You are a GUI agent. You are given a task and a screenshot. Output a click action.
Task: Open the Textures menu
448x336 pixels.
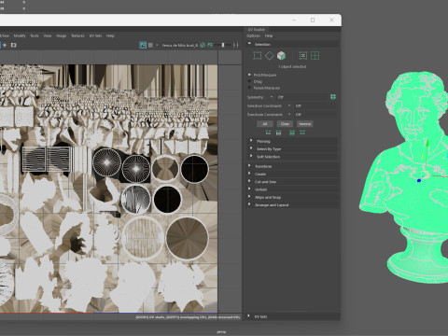tap(77, 35)
